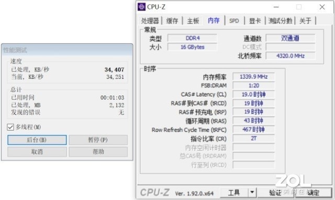Click the 1339.9 MHz memory frequency value
Viewport: 335px width, 200px height.
point(253,77)
